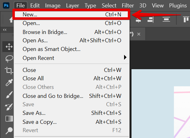Select the Move tool
Image resolution: width=190 pixels, height=138 pixels.
coord(9,47)
